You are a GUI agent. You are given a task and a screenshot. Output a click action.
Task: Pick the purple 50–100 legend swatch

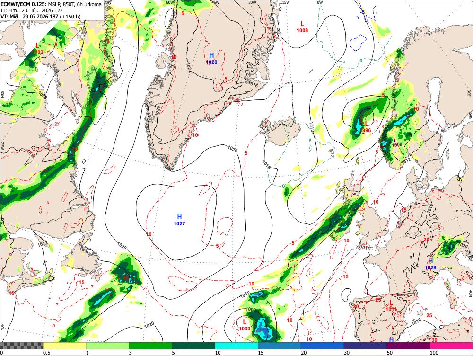point(409,346)
